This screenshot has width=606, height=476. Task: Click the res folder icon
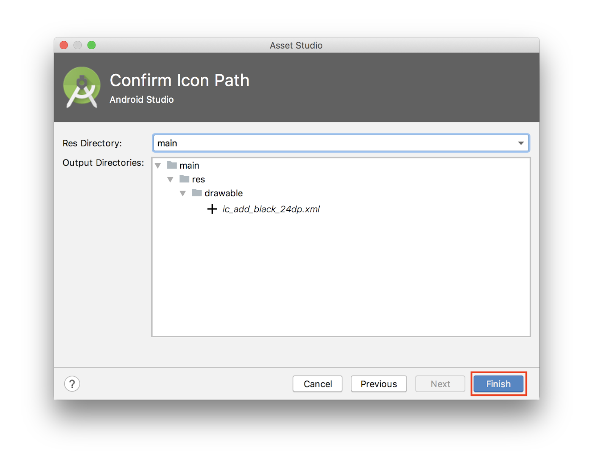(x=184, y=179)
